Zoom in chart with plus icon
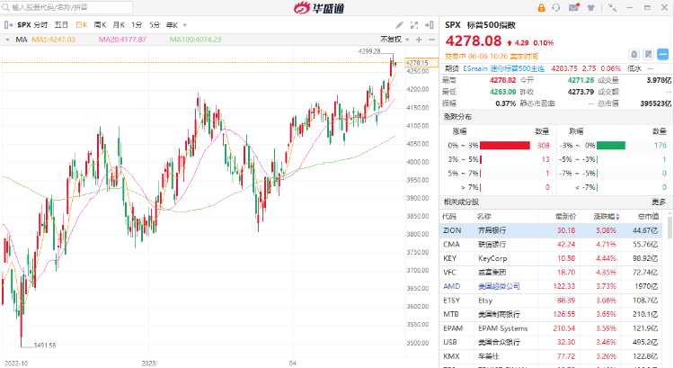 419,40
